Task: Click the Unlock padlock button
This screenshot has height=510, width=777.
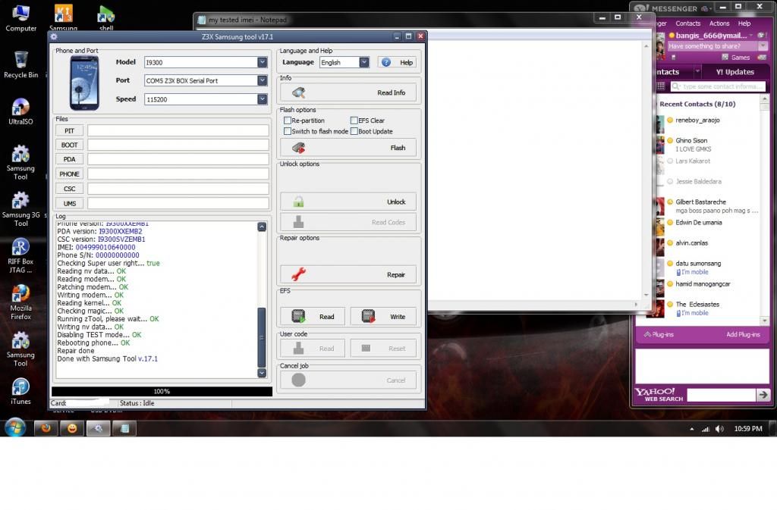Action: coord(348,202)
